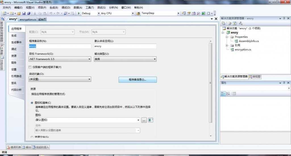Select the Signing side tab

tap(17, 83)
